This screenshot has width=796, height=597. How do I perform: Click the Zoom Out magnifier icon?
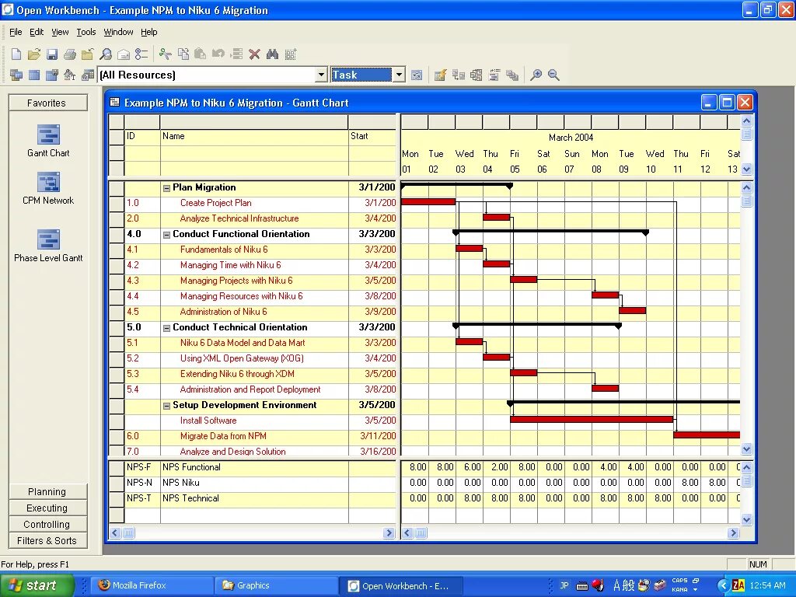coord(553,75)
